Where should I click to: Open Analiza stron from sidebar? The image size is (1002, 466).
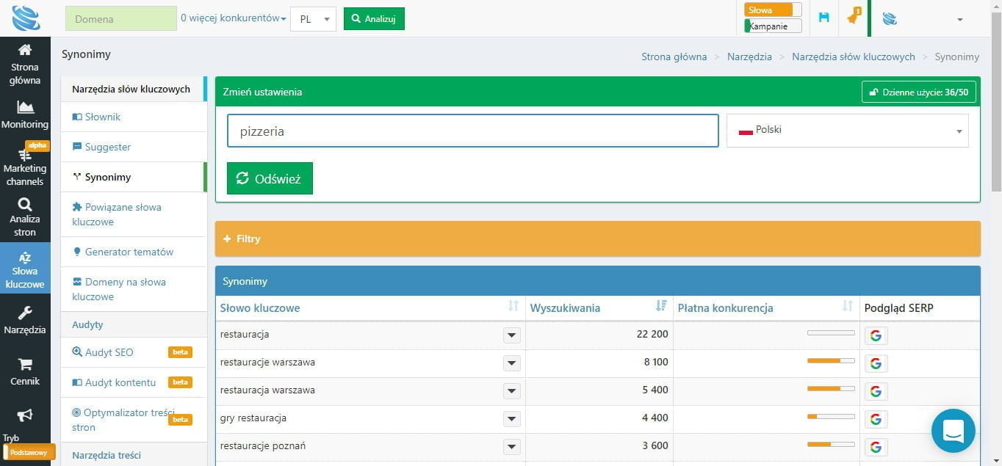pyautogui.click(x=25, y=216)
